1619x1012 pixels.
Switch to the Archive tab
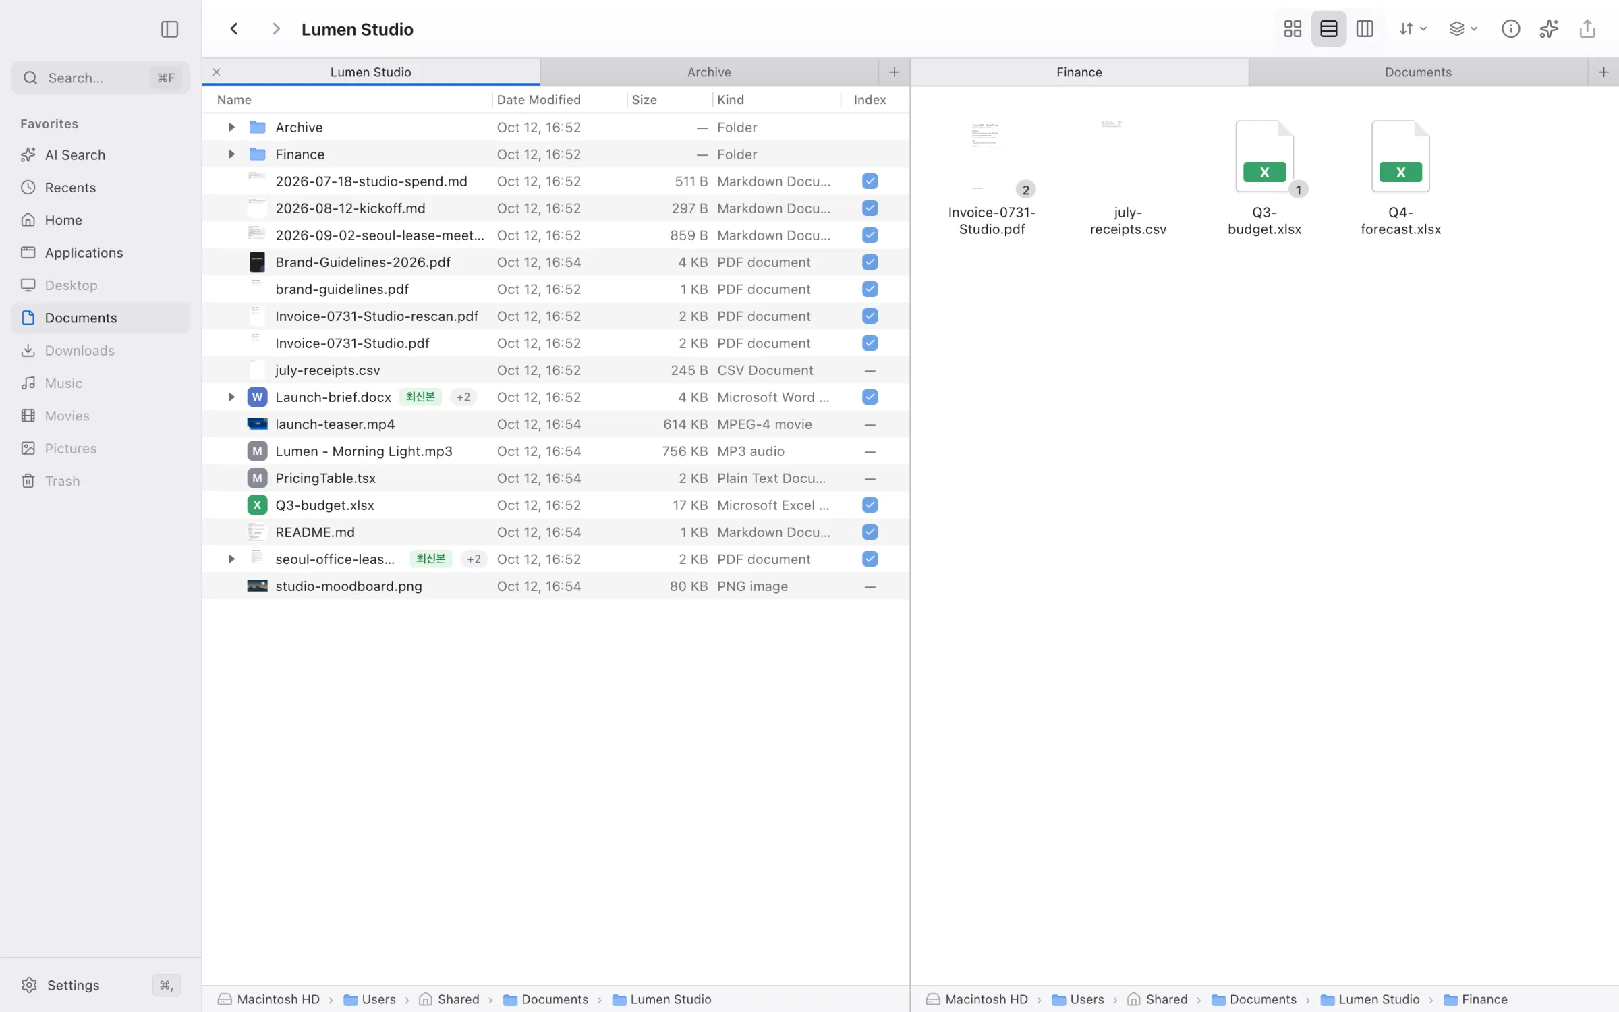click(709, 72)
